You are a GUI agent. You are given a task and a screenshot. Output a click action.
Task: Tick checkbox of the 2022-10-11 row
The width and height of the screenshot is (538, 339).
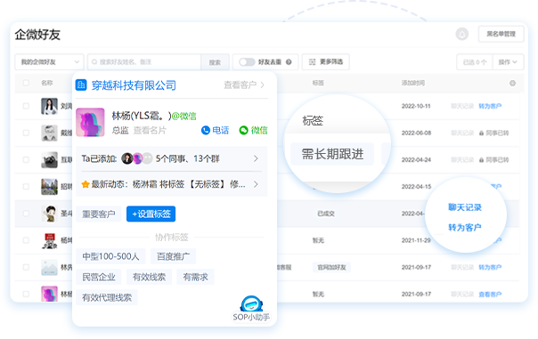click(26, 106)
